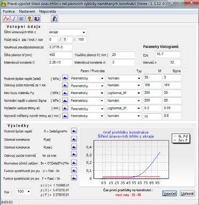Viewport: 199px width, 205px height.
Task: Click the 'mezi roky : 55 - 60' result text
Action: [x=128, y=195]
